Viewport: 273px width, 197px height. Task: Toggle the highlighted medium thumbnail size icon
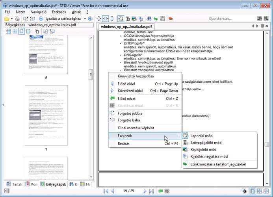[x=21, y=32]
